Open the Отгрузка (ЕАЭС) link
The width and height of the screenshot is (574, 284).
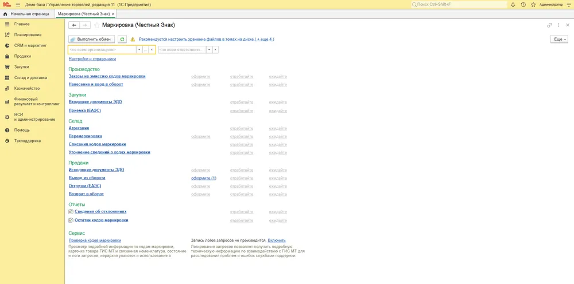(85, 186)
